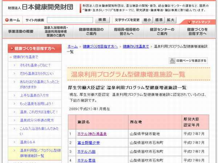Click arrow icon beside もっと温泉を活用しよう！
This screenshot has height=163, width=218.
(14, 104)
